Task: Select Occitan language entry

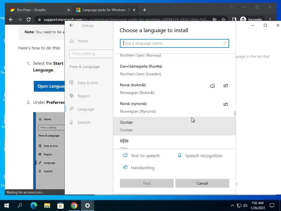Action: pyautogui.click(x=174, y=126)
